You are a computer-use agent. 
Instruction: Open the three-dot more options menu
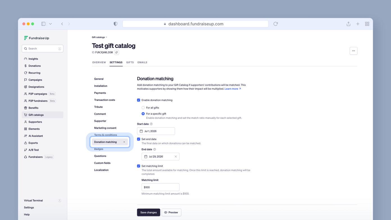353,51
